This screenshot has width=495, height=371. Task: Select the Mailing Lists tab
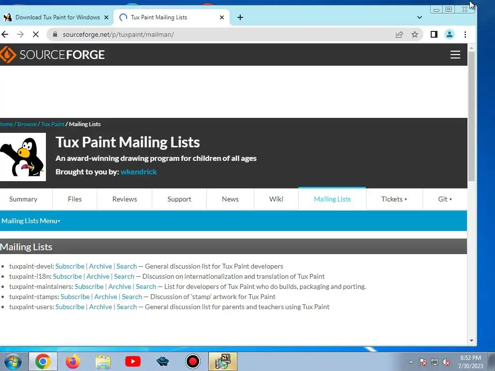[332, 199]
